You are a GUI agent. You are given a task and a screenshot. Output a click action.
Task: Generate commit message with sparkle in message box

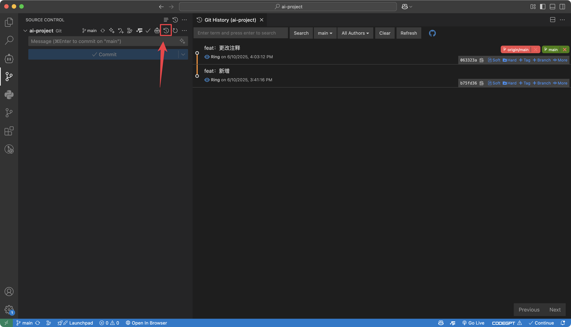pyautogui.click(x=182, y=41)
